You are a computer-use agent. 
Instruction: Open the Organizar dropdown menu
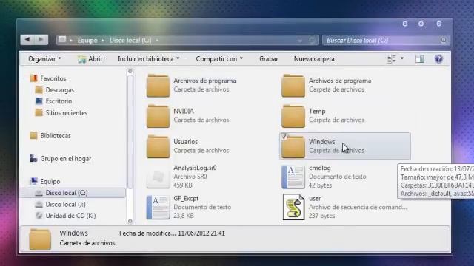point(44,59)
